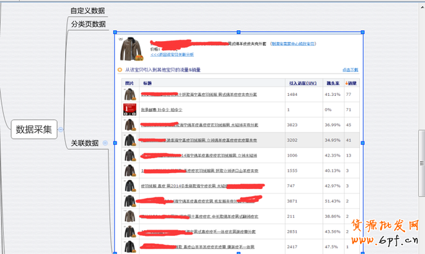Select the 数据采集 mind map node
The image size is (425, 254).
coord(34,129)
